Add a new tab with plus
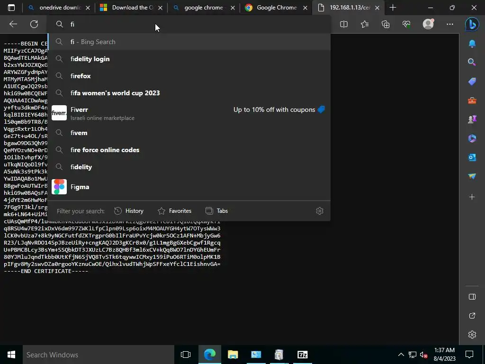Screen dimensions: 485x364 pos(393,8)
